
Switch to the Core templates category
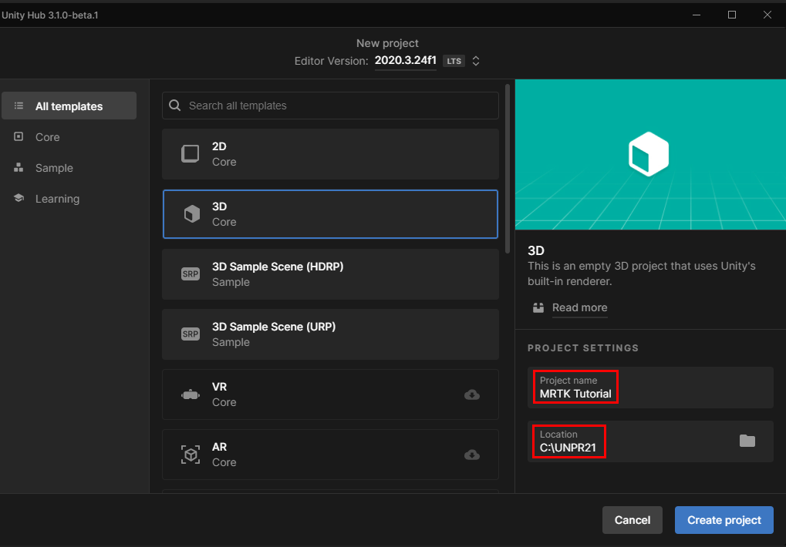click(x=48, y=136)
